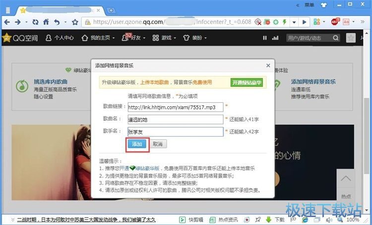Screen dimensions: 372x225
Task: Click the QQ空间 logo
Action: pyautogui.click(x=20, y=38)
